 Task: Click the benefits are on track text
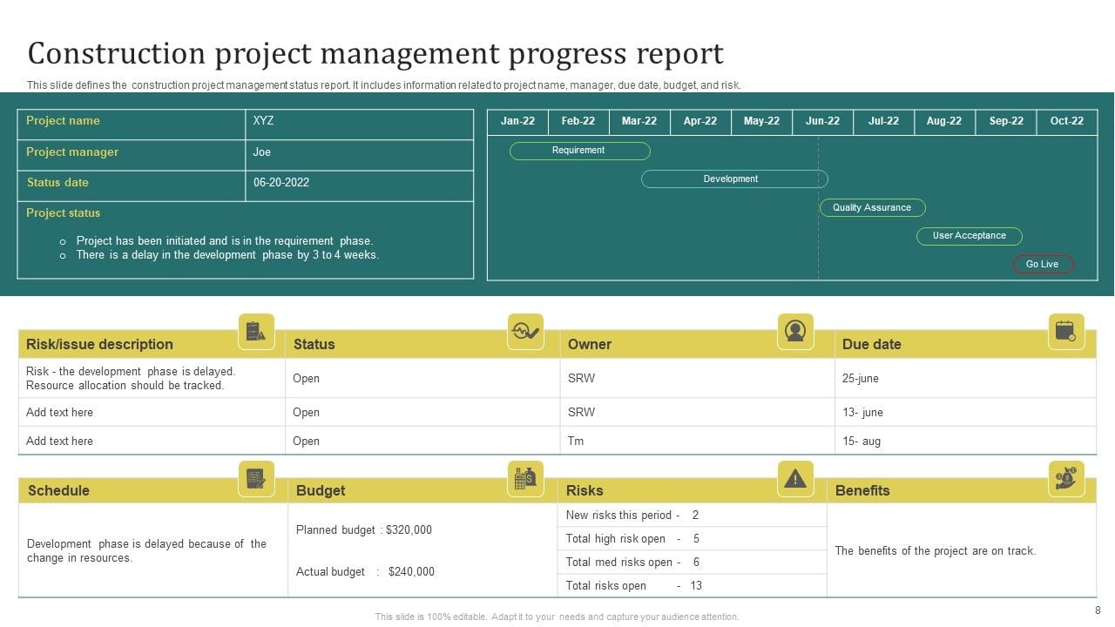[936, 551]
